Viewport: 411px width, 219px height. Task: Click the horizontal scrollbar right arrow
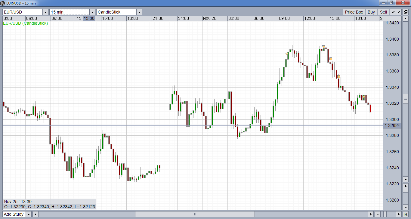pos(371,214)
